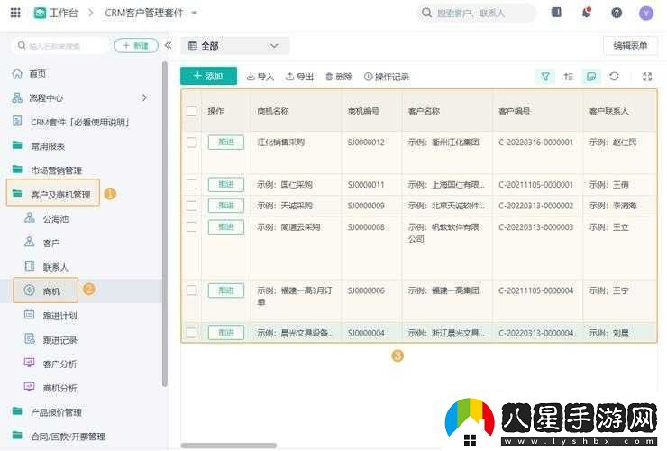667x451 pixels.
Task: Select 跟进计划 in the sidebar menu
Action: (x=60, y=316)
